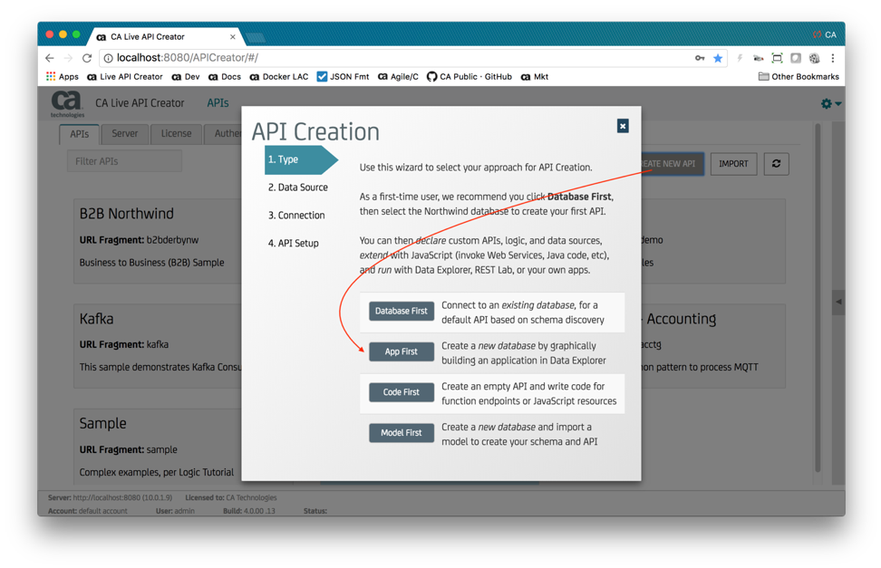This screenshot has height=568, width=881.
Task: Expand the collapsed side panel arrow
Action: [838, 302]
